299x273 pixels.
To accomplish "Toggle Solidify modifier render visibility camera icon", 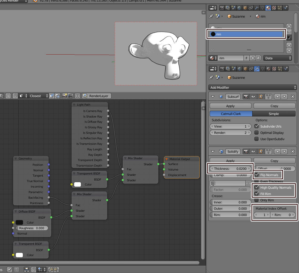I will point(246,152).
